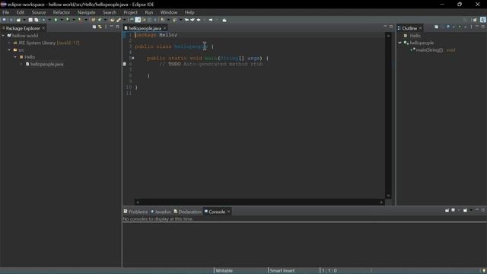The height and width of the screenshot is (274, 487).
Task: Close the Package Explorer view
Action: click(x=43, y=28)
